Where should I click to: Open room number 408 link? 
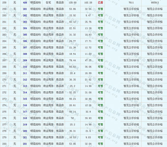(x=25, y=3)
